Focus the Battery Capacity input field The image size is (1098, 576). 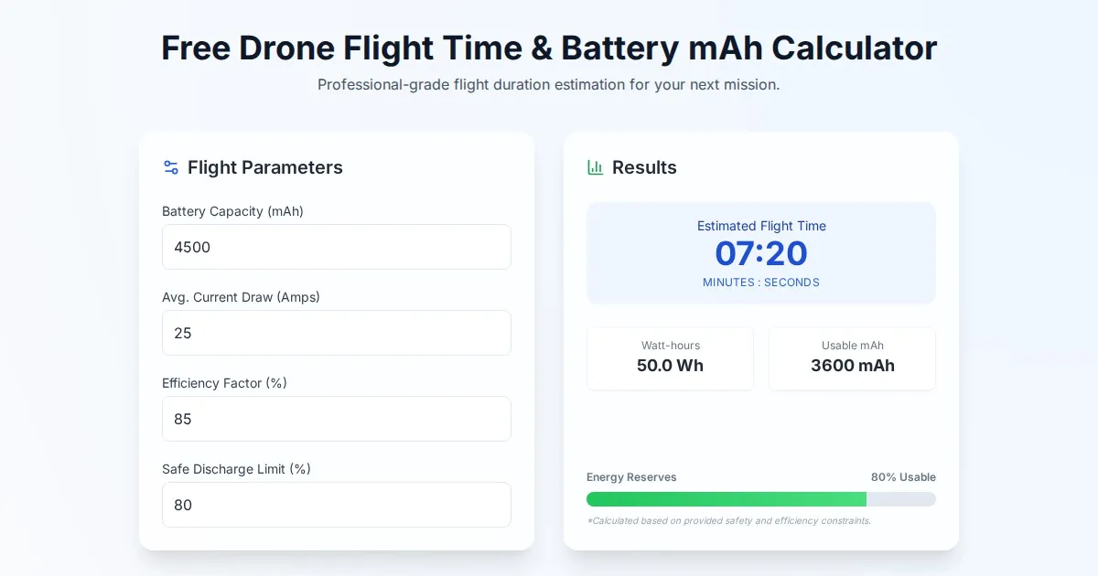[x=336, y=247]
